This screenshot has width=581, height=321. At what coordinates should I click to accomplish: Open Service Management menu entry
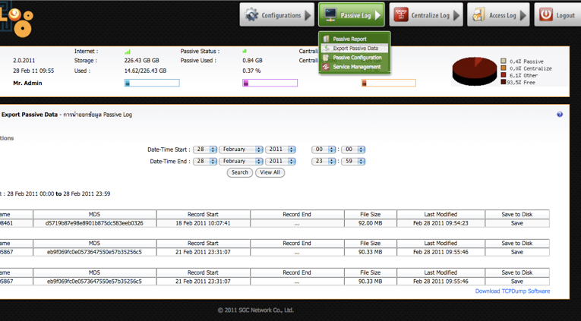pos(356,67)
